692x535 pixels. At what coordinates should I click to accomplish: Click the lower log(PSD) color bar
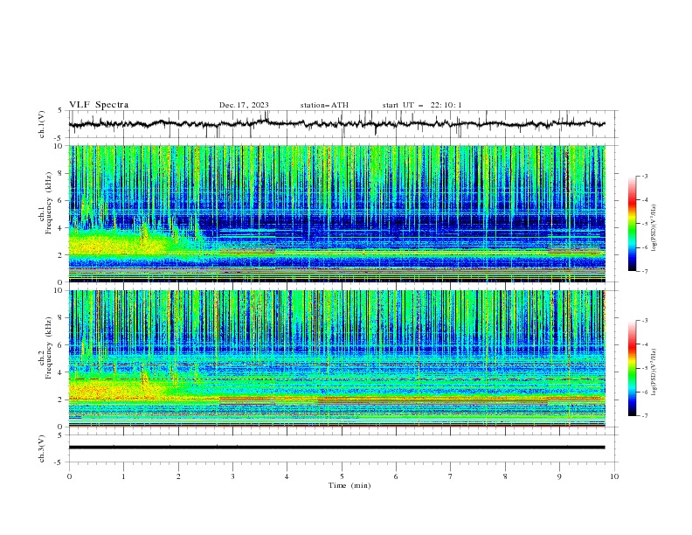[x=633, y=368]
